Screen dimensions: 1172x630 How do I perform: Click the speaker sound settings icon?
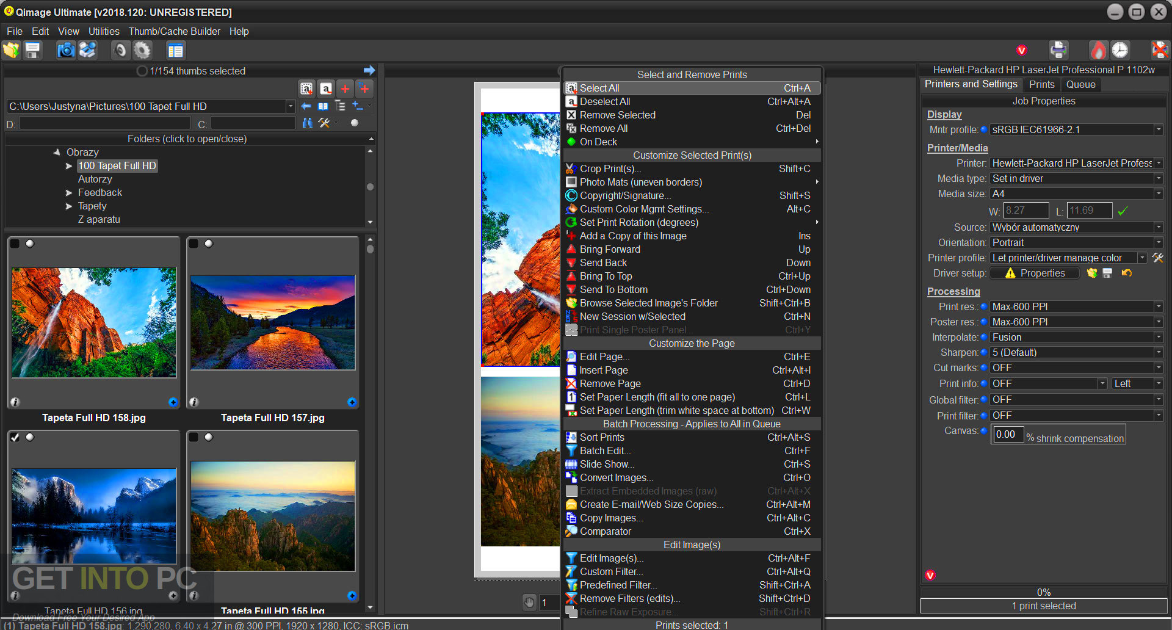(x=120, y=50)
